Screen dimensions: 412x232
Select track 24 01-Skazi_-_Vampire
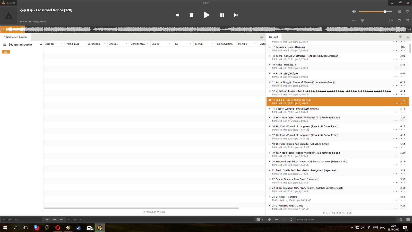(337, 198)
